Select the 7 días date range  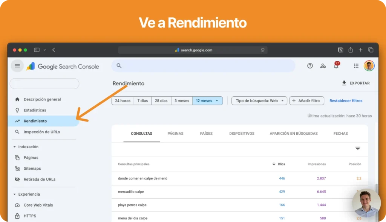[142, 101]
